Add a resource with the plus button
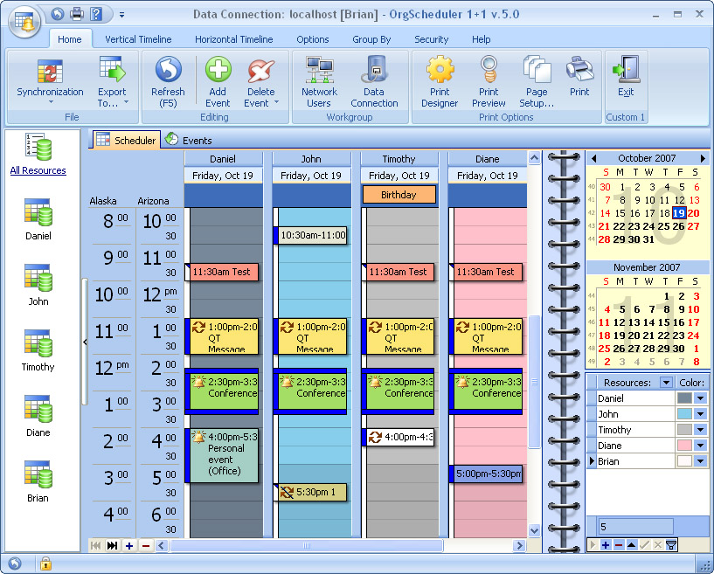Viewport: 714px width, 574px height. (606, 545)
